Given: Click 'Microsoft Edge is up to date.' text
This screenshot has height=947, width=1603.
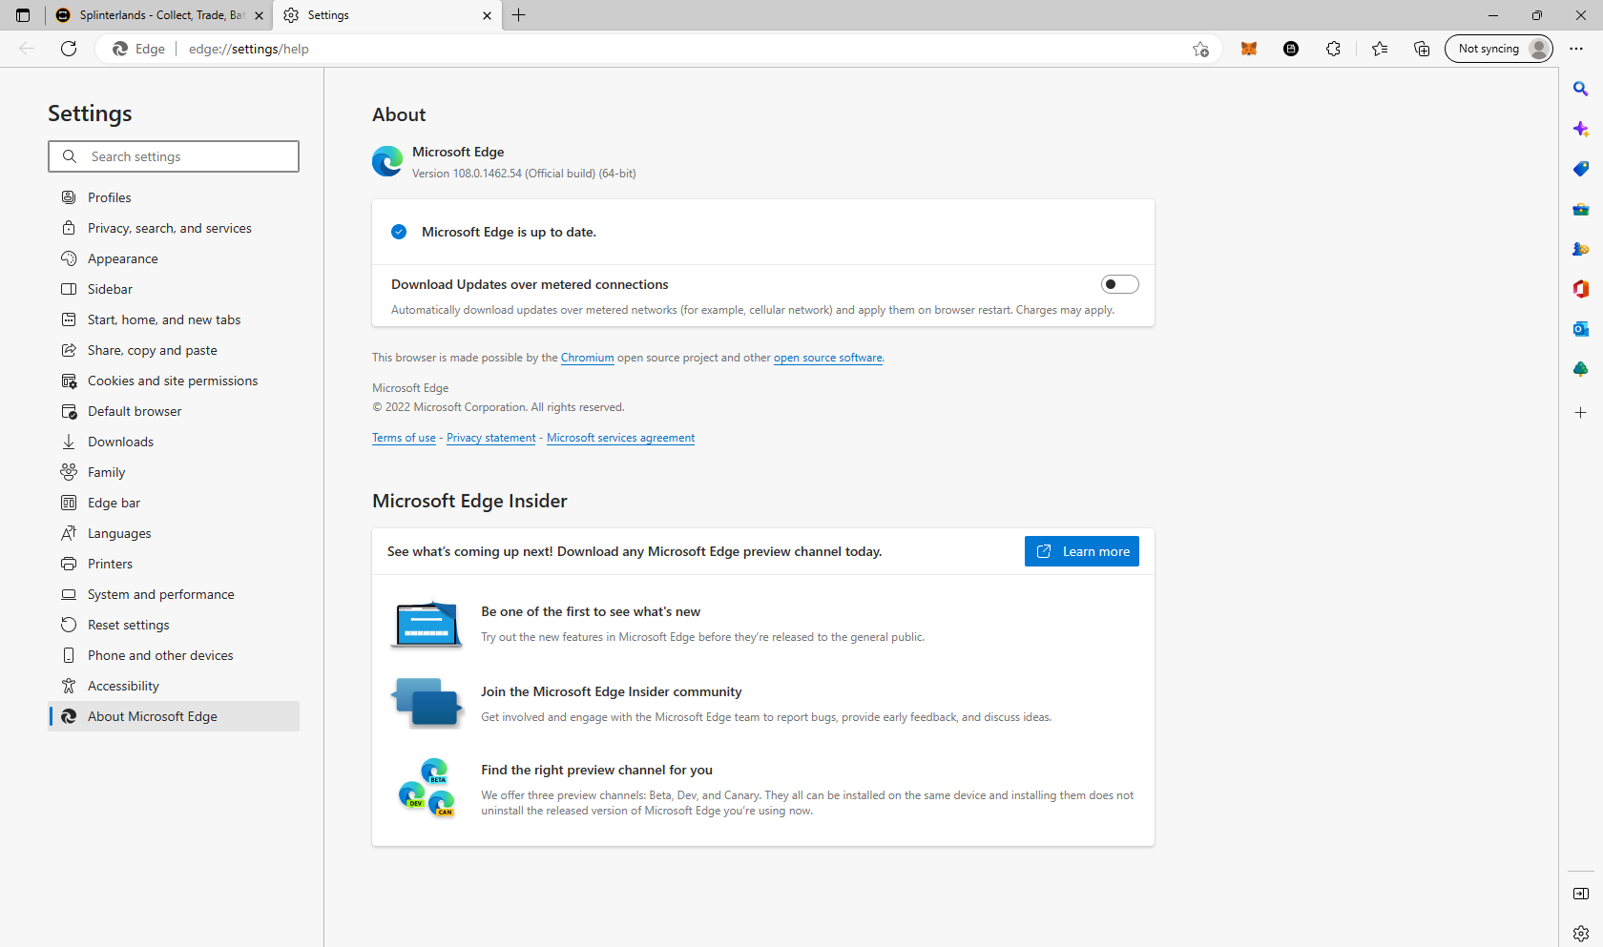Looking at the screenshot, I should pos(509,232).
